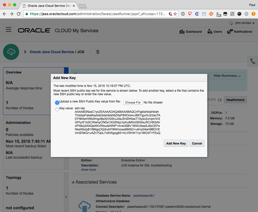
Task: Open the Notifications tab
Action: pyautogui.click(x=240, y=31)
